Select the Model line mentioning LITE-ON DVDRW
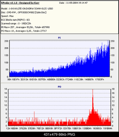This screenshot has width=119, height=137. point(27,9)
